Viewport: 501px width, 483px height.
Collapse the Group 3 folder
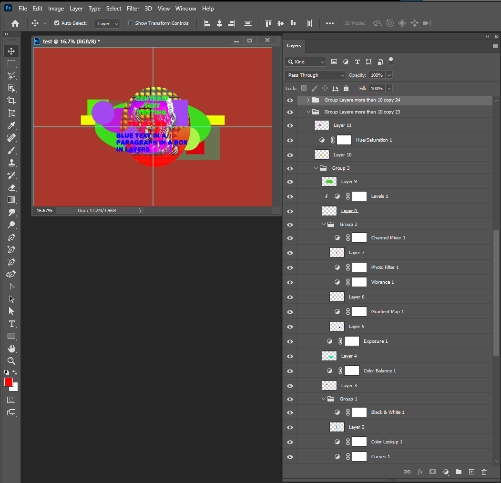tap(316, 168)
